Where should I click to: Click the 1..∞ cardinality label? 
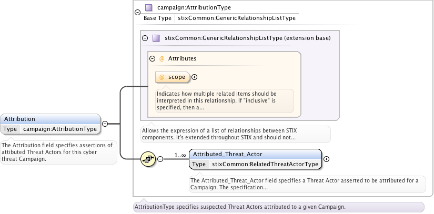coord(180,155)
